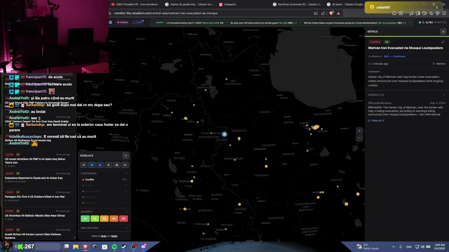Switch to charles de gaulle ship tab
The height and width of the screenshot is (252, 449).
pyautogui.click(x=188, y=4)
